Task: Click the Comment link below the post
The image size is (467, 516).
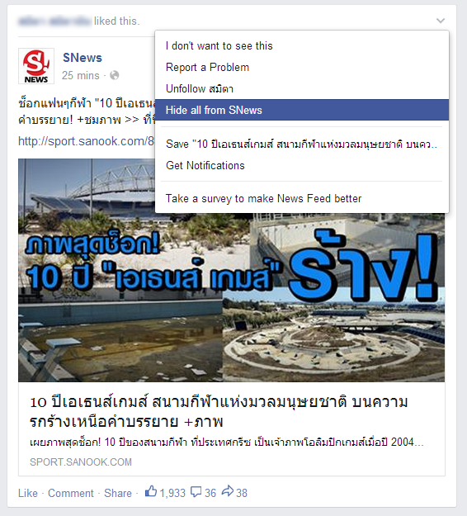Action: click(x=71, y=493)
